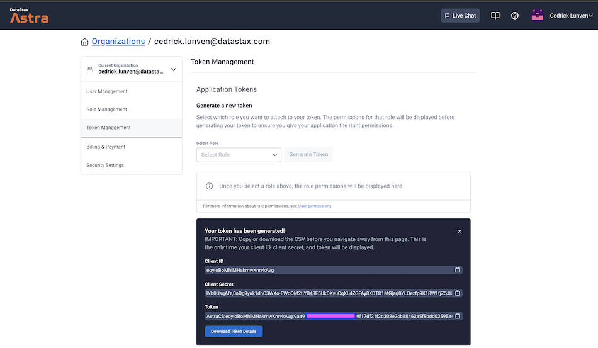
Task: Open Live Chat
Action: 460,16
